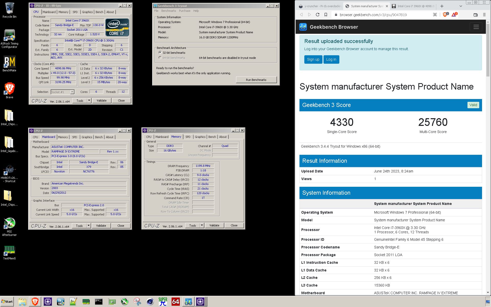Launch ASRock Timing Configurator shortcut
Image resolution: width=491 pixels, height=307 pixels.
tap(9, 39)
